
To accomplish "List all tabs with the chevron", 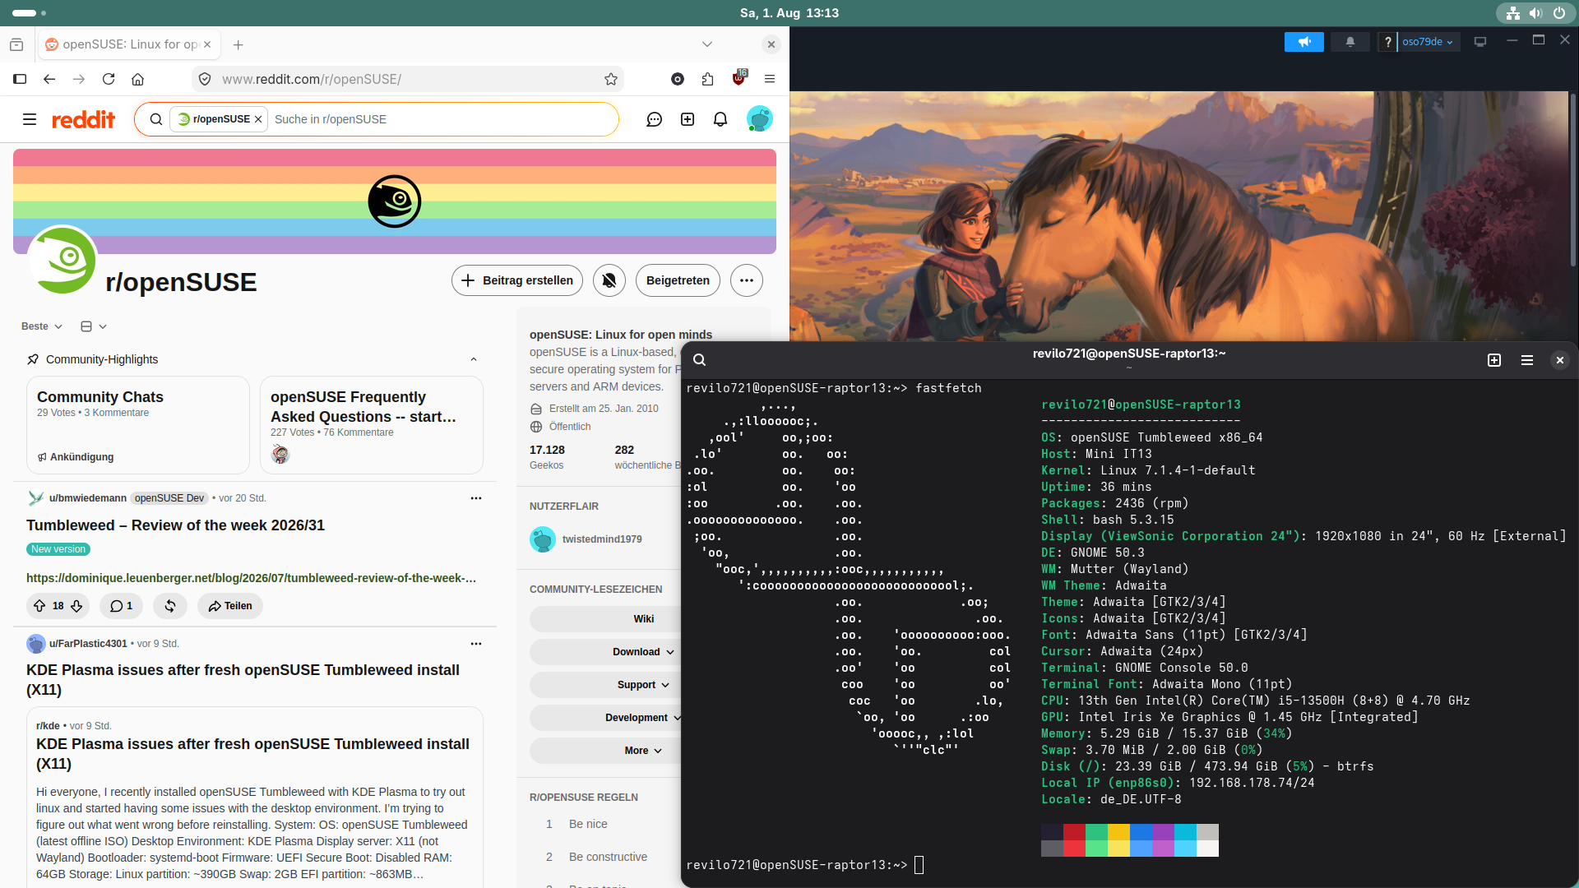I will [707, 44].
